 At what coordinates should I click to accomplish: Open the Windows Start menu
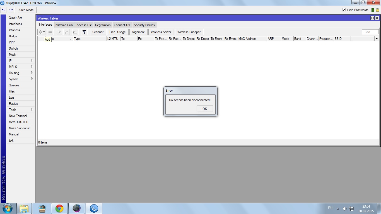8,208
